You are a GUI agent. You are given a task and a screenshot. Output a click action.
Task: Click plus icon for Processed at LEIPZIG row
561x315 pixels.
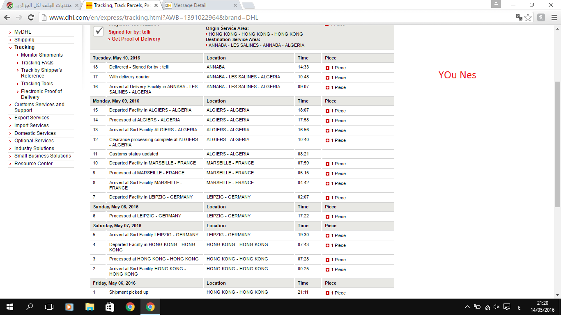click(x=327, y=217)
